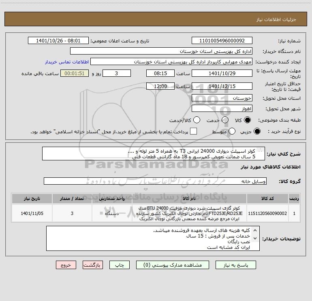Viewport: 312px width, 301px height.
Task: Click the بازگشت back button
Action: pos(93,265)
